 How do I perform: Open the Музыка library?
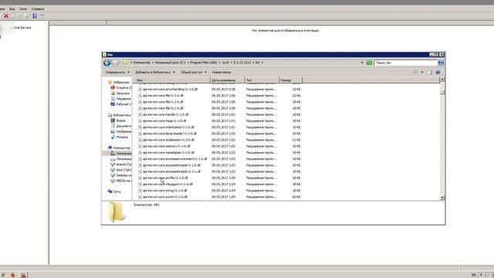coord(120,137)
